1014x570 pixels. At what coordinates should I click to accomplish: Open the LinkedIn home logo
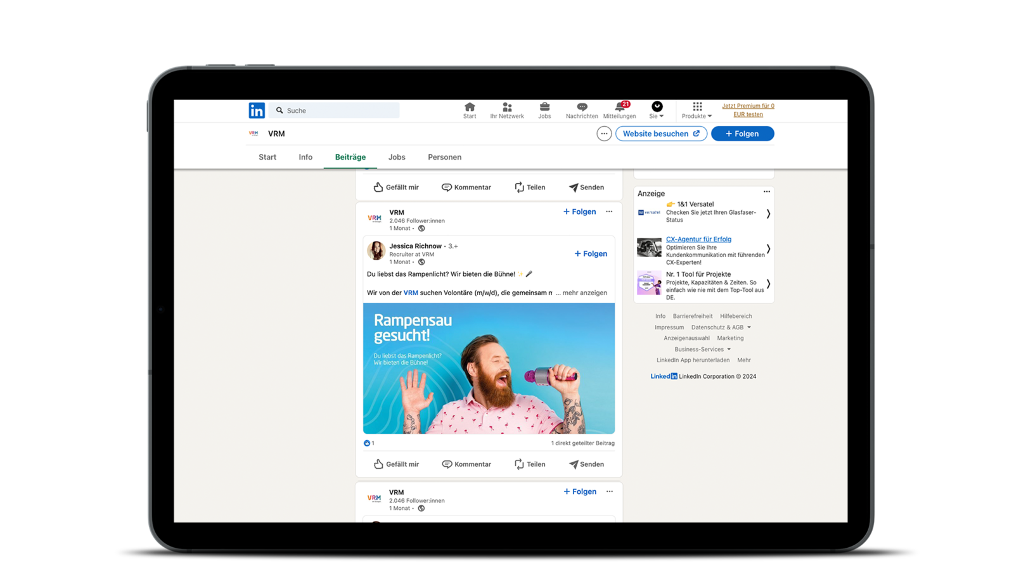[x=257, y=110]
